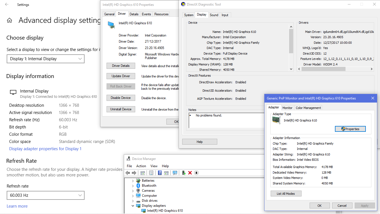Click the Settings home icon
This screenshot has height=214, width=380.
(9, 20)
